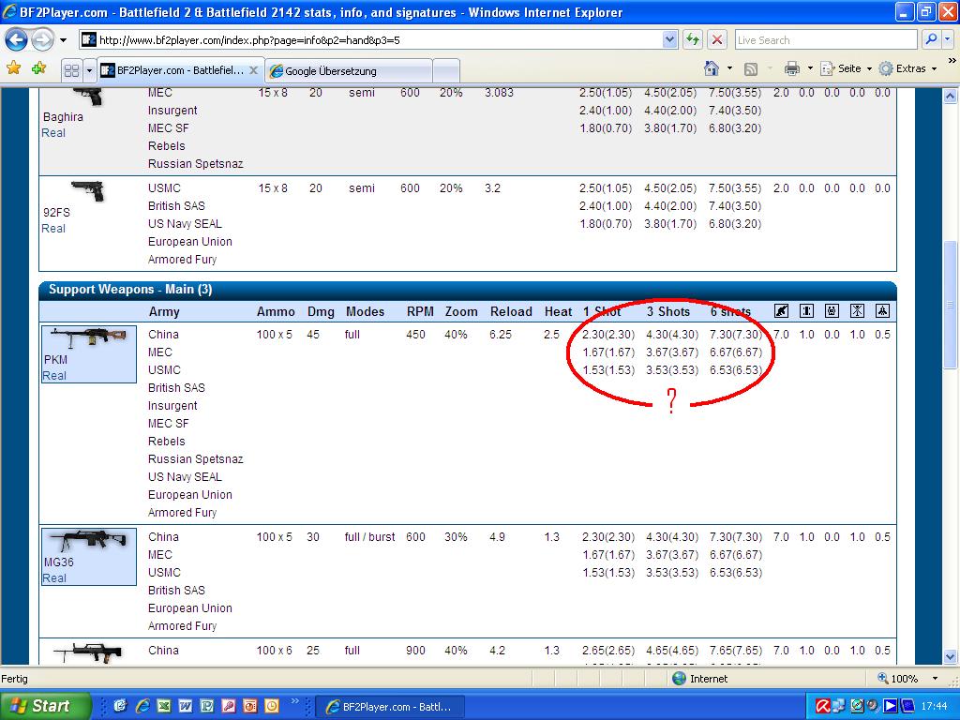
Task: Open the recent pages dropdown beside Forward
Action: point(63,40)
